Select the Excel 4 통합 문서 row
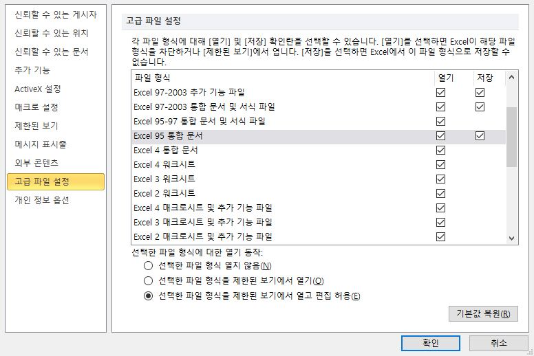Viewport: 534px width, 356px height. (319, 151)
